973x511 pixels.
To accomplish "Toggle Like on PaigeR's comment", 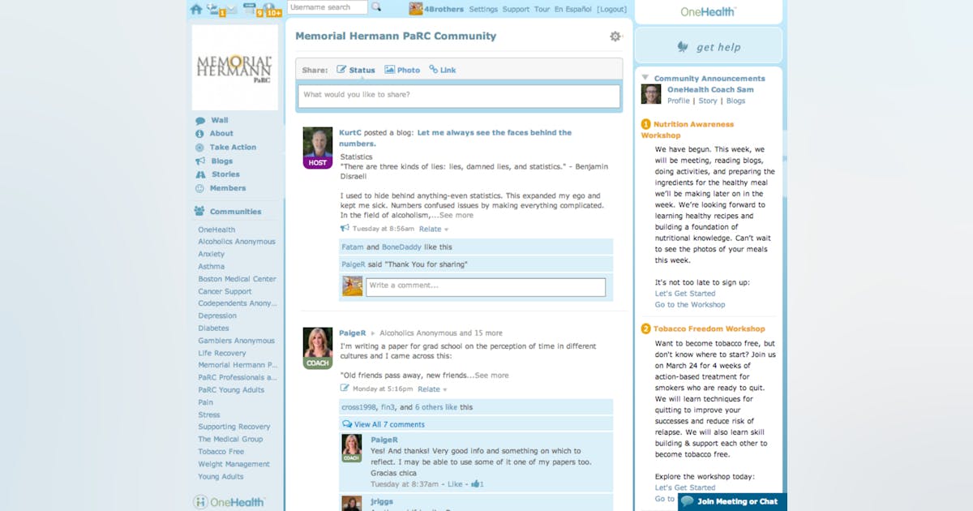I will pyautogui.click(x=456, y=483).
